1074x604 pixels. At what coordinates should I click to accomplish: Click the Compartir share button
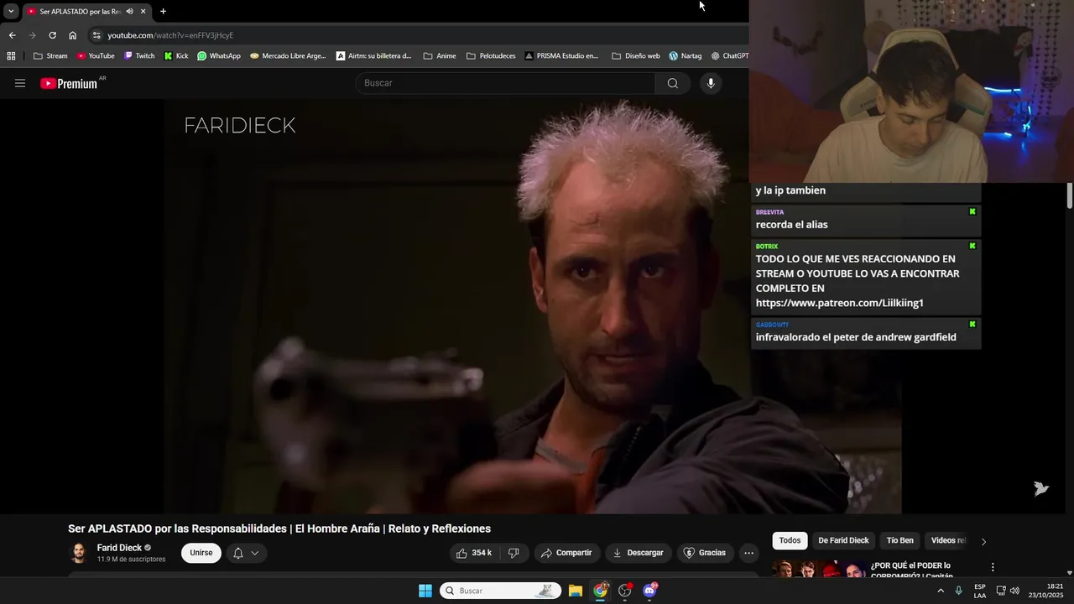coord(566,553)
